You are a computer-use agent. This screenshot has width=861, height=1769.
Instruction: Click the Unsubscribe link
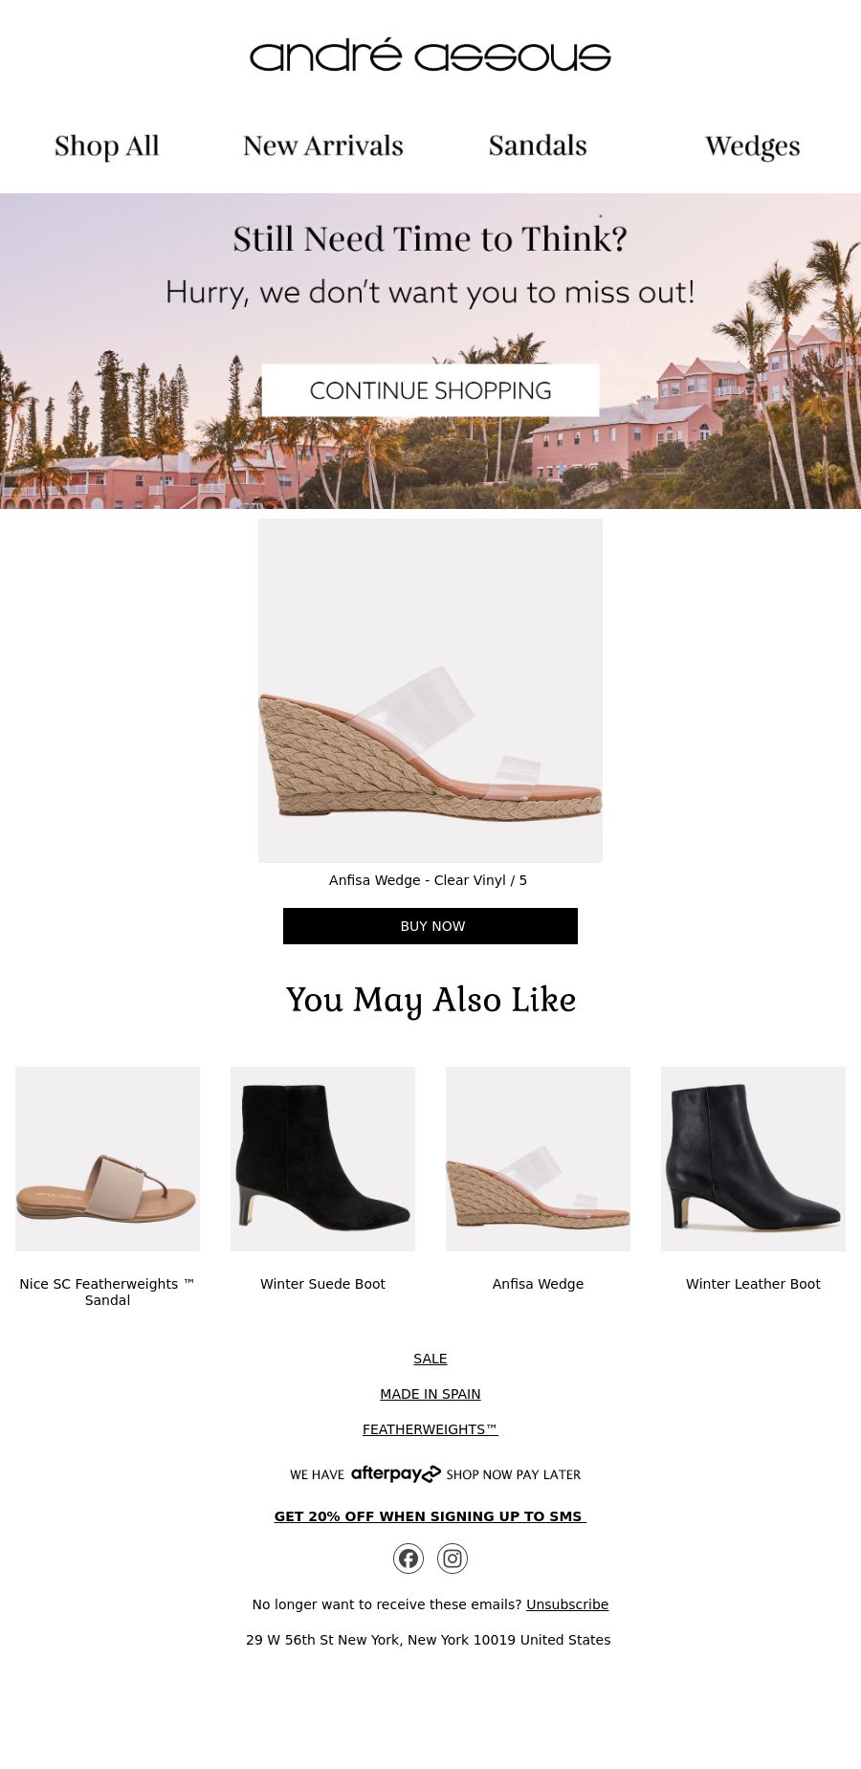click(567, 1604)
